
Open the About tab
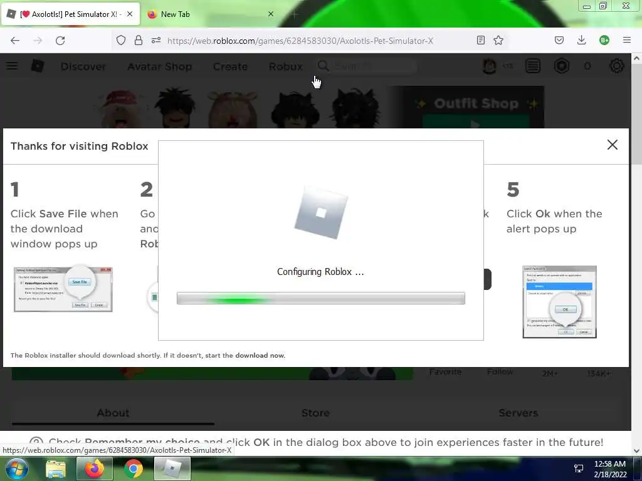[x=113, y=413]
